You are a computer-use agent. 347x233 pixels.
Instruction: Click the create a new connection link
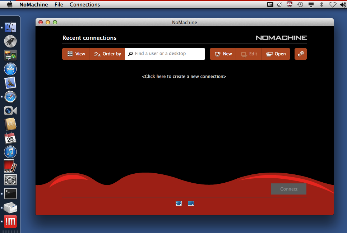pyautogui.click(x=184, y=77)
